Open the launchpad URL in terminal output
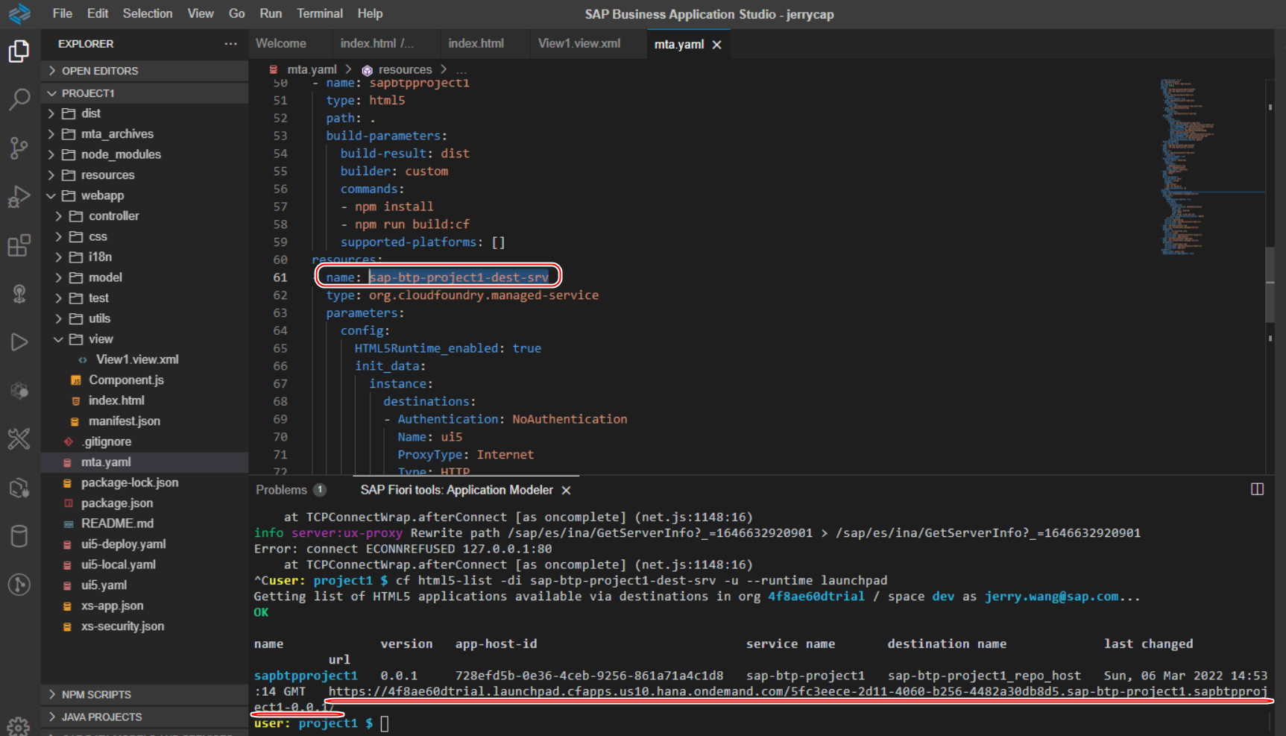This screenshot has width=1286, height=736. coord(798,691)
